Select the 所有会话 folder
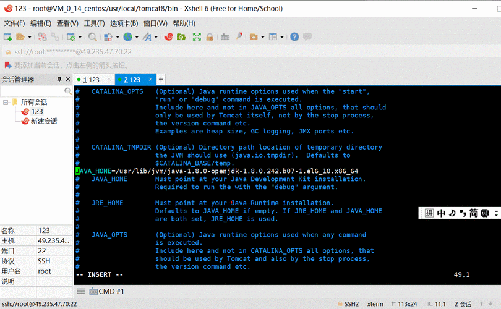Image resolution: width=501 pixels, height=309 pixels. [34, 102]
